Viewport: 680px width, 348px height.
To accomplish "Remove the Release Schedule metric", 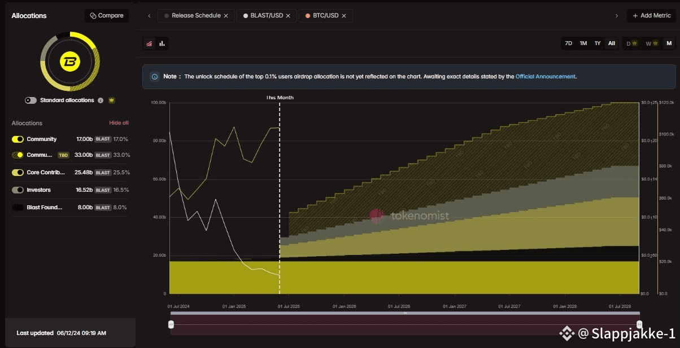I will [226, 16].
